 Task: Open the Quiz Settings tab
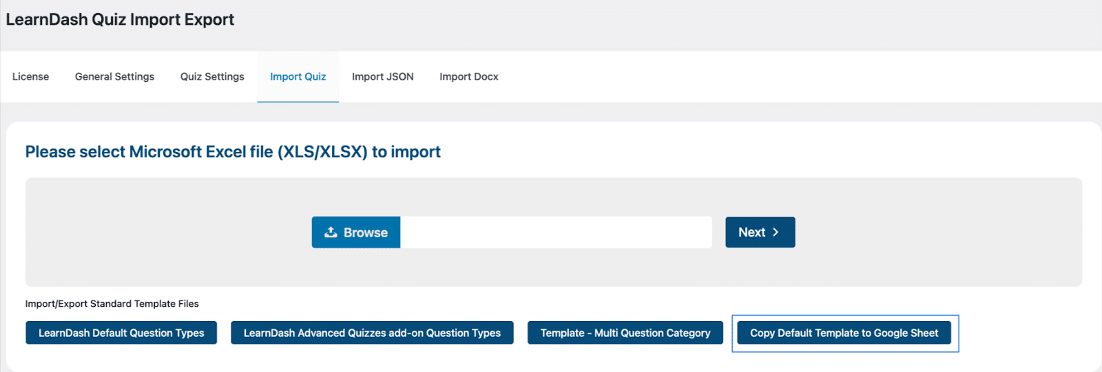click(x=212, y=76)
